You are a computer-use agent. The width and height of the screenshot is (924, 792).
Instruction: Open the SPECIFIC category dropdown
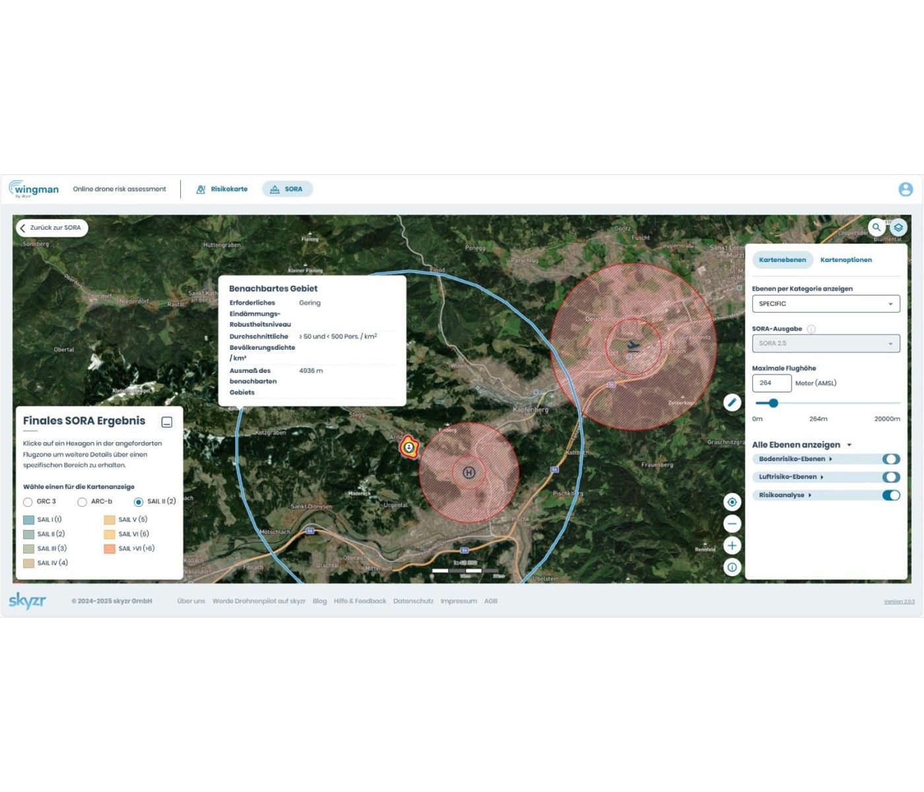pyautogui.click(x=826, y=304)
